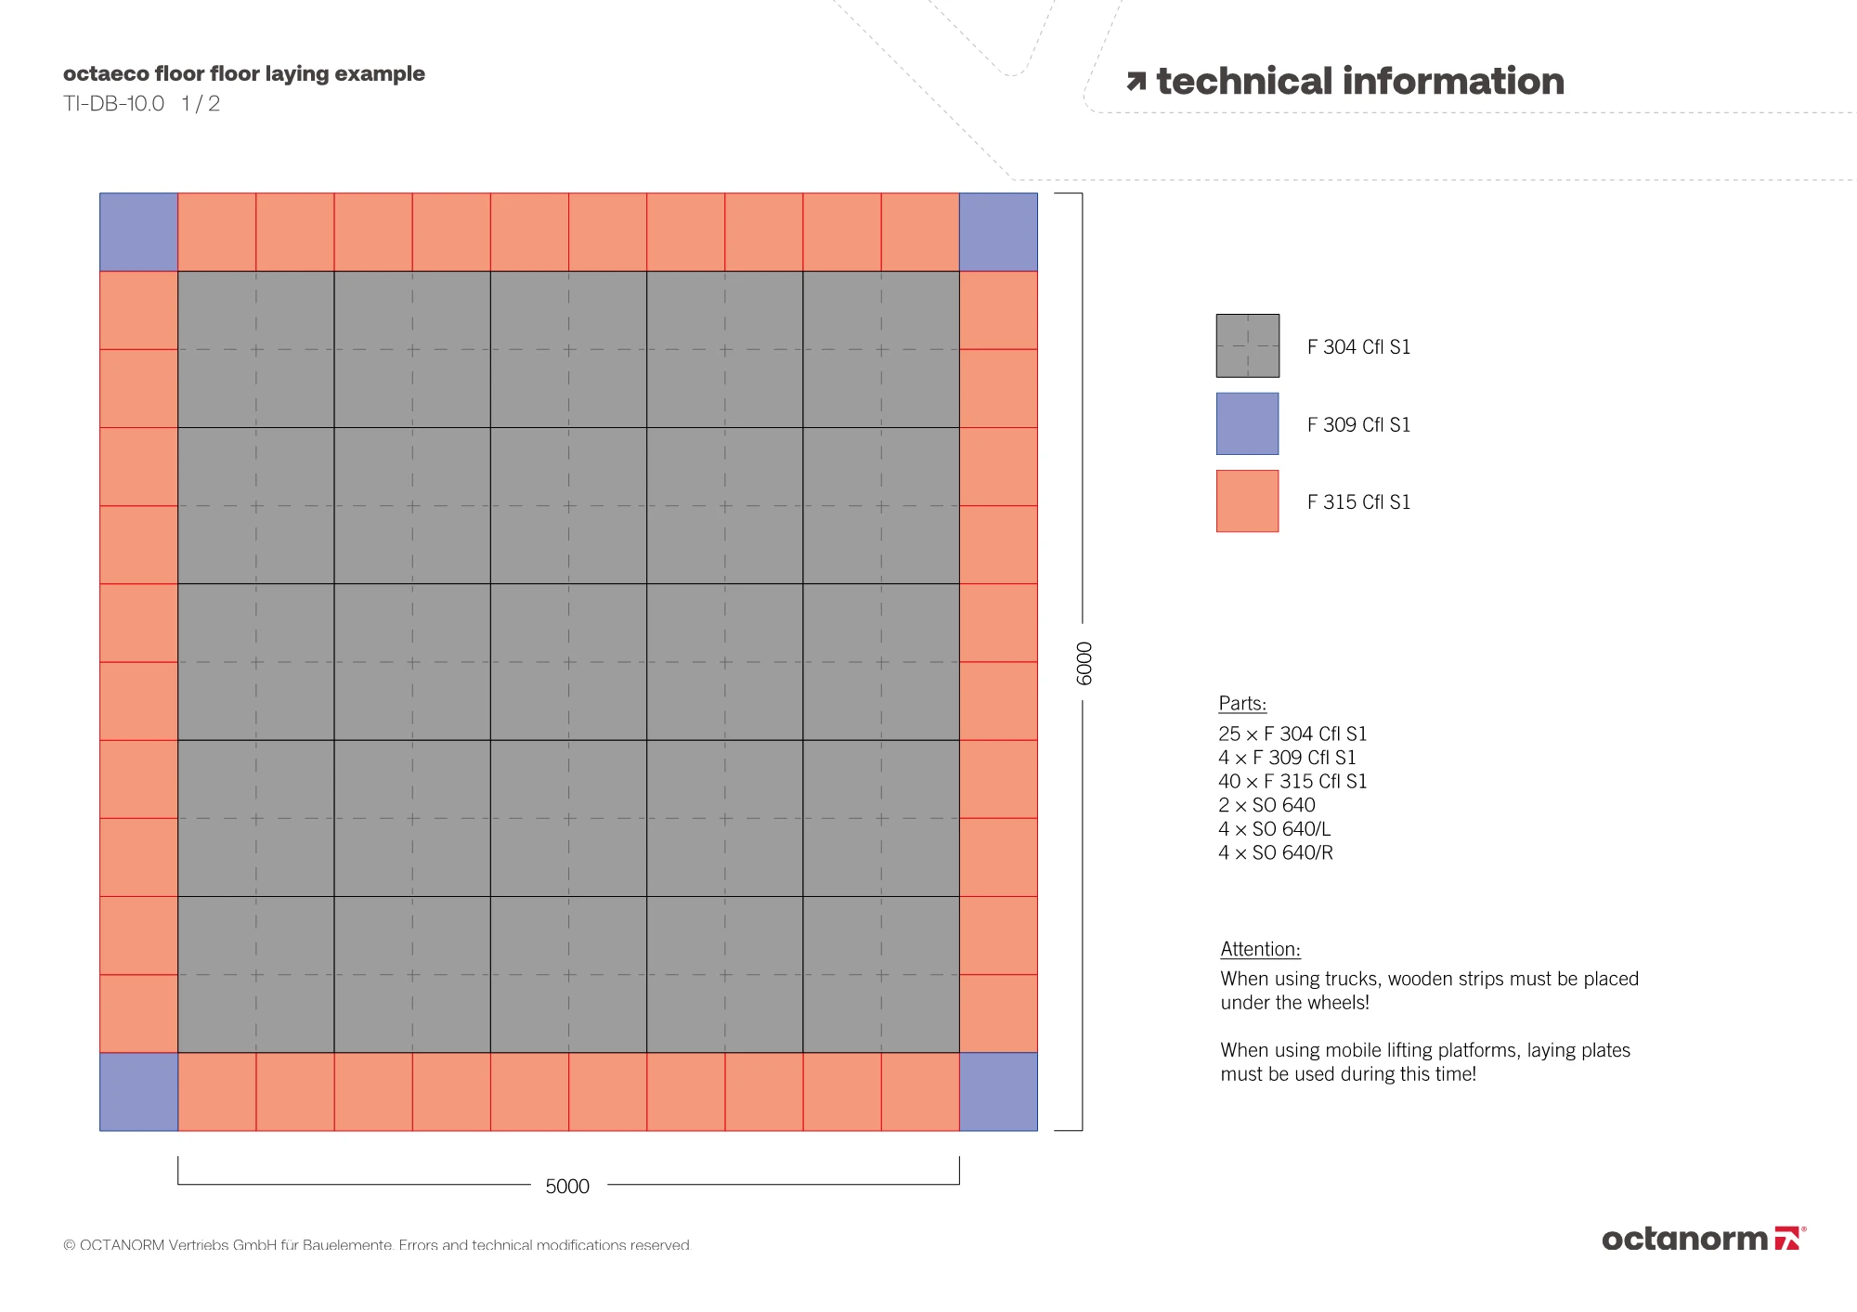The width and height of the screenshot is (1857, 1312).
Task: Click the TI-DB-10.0 document number
Action: click(x=113, y=104)
